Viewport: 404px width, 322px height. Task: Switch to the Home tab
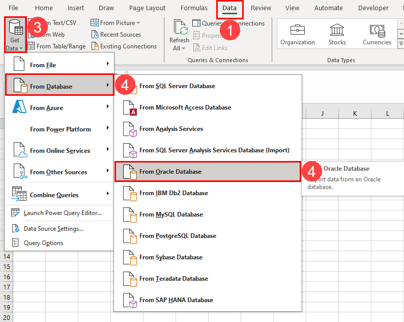click(44, 8)
